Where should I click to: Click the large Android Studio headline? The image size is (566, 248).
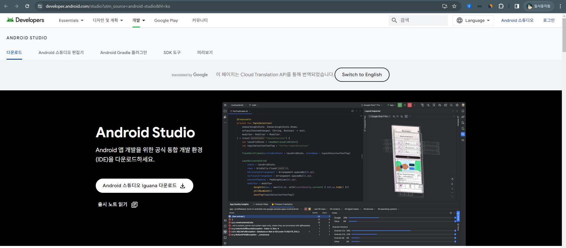[145, 132]
